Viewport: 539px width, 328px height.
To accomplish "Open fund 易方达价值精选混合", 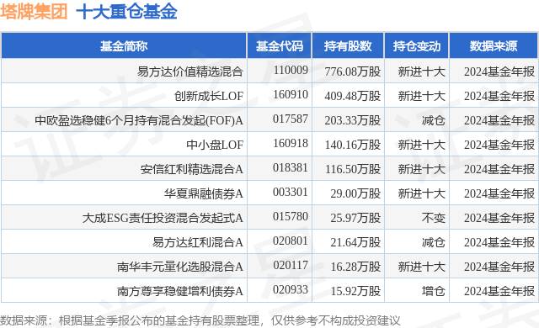I will [190, 71].
